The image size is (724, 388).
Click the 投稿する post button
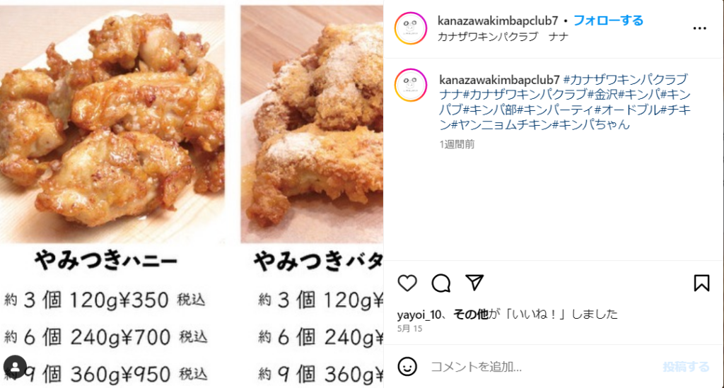click(686, 367)
